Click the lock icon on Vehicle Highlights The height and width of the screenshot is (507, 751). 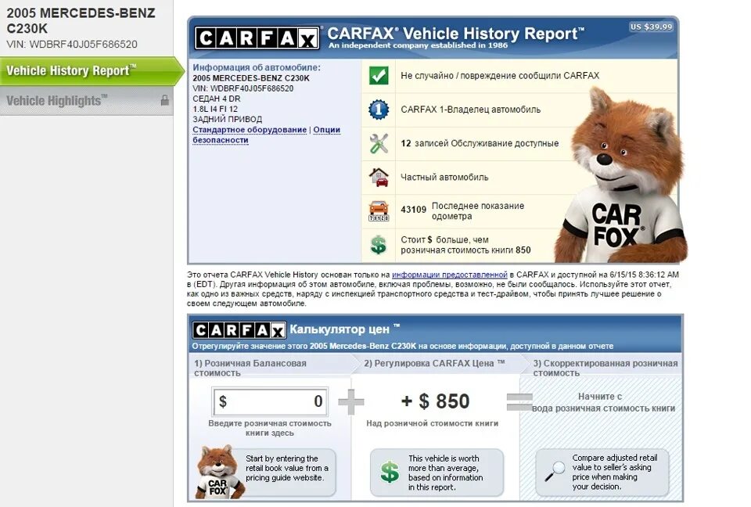coord(166,101)
